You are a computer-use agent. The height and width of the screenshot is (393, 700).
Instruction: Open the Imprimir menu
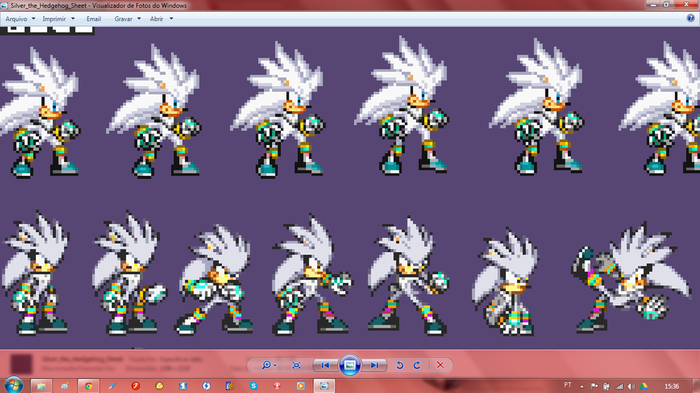[x=54, y=18]
